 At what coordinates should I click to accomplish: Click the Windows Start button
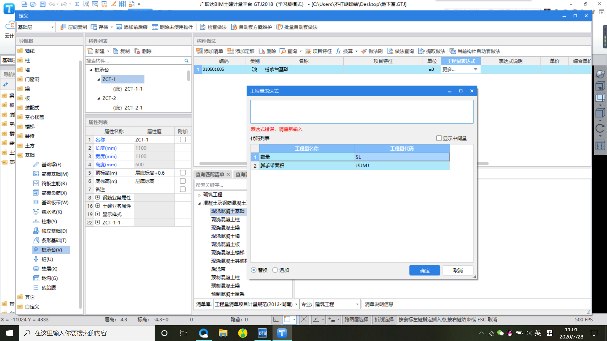point(9,333)
